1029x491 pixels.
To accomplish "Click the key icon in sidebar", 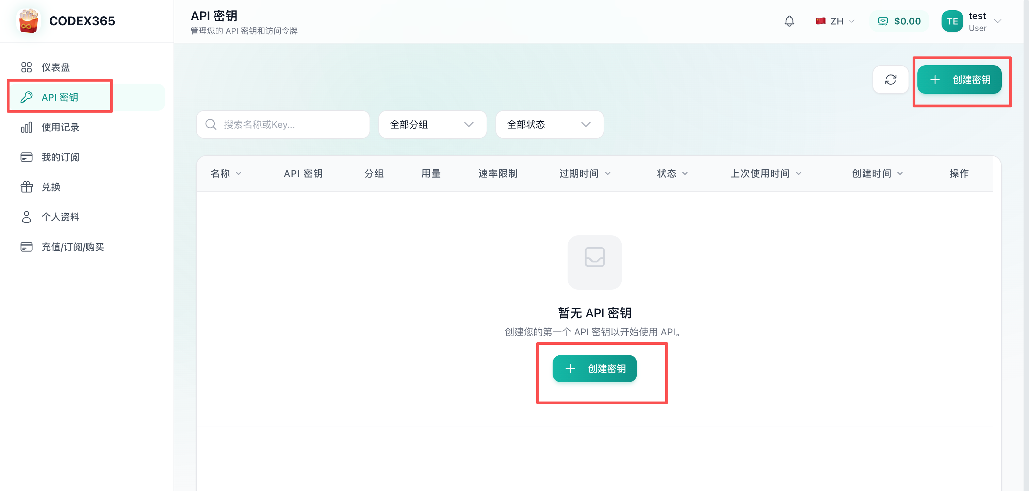I will [26, 97].
